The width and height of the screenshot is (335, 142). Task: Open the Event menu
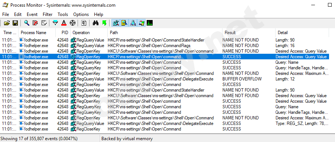tap(32, 14)
